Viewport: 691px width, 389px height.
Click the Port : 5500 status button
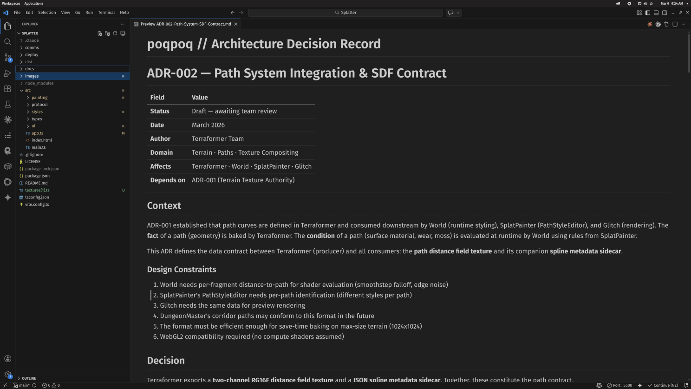click(x=619, y=385)
